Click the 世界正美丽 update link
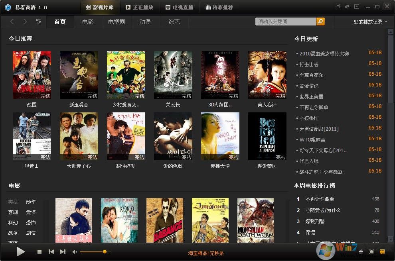Screen dimensions: 395x261 311,97
